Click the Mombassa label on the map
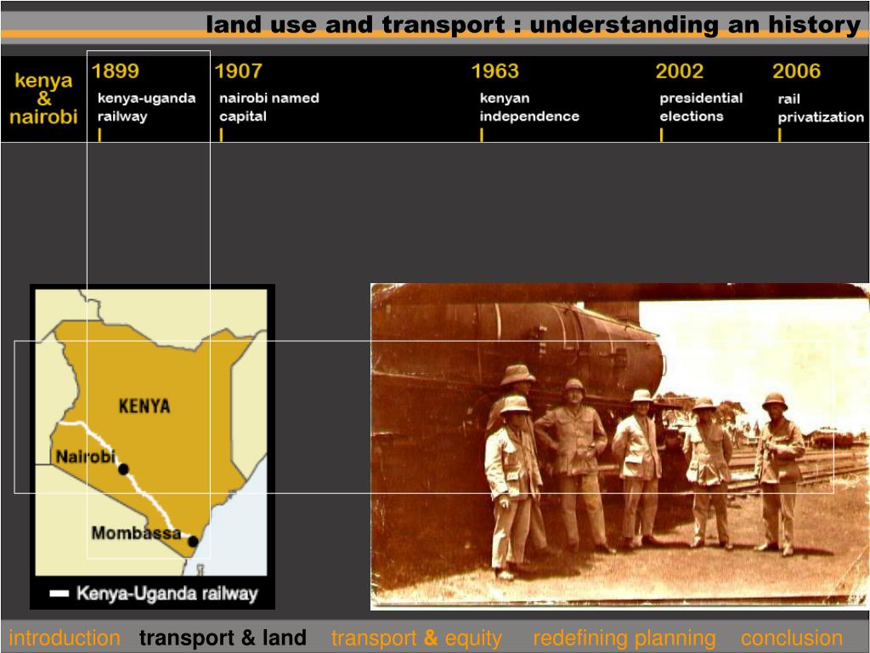The image size is (870, 653). pyautogui.click(x=136, y=533)
